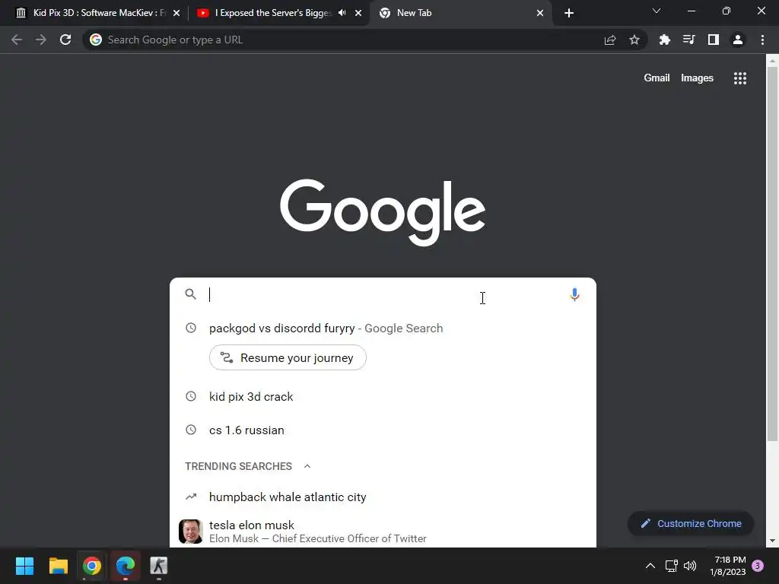
Task: Open the Google apps grid
Action: pos(740,78)
